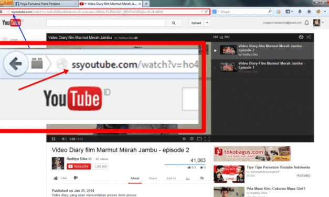Open the address bar history dropdown arrow

(x=201, y=12)
